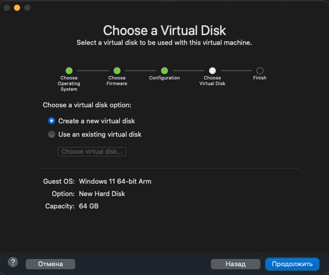329x275 pixels.
Task: Click the Finish step circle
Action: [260, 71]
